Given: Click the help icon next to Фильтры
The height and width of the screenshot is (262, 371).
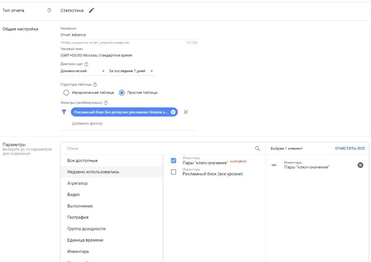Looking at the screenshot, I should [x=106, y=103].
